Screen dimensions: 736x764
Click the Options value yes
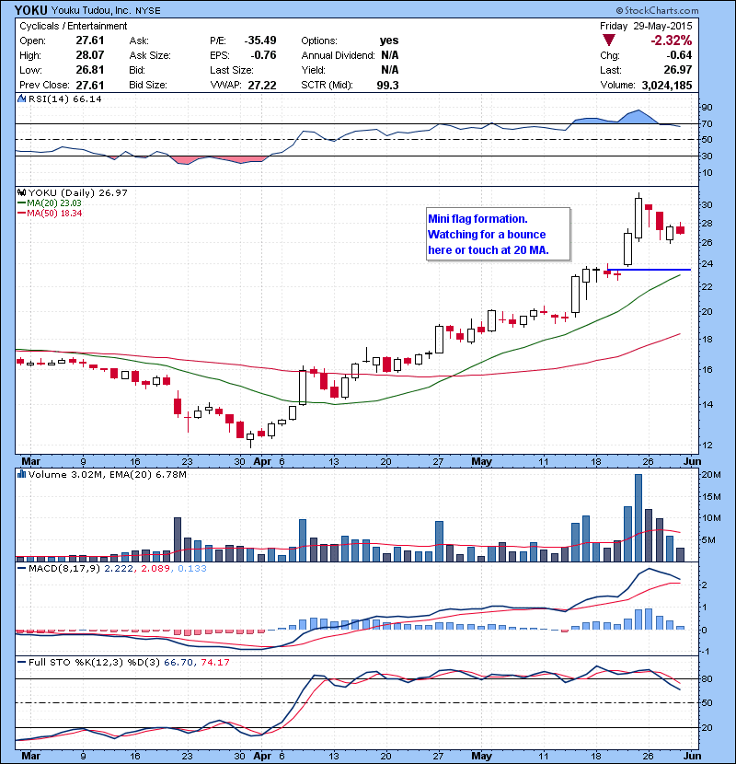point(389,41)
